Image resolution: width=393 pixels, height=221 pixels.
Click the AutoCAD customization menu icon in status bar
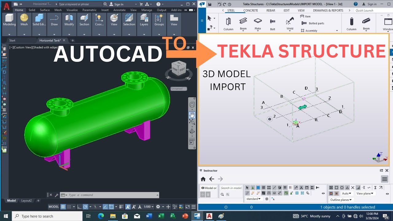(194, 207)
